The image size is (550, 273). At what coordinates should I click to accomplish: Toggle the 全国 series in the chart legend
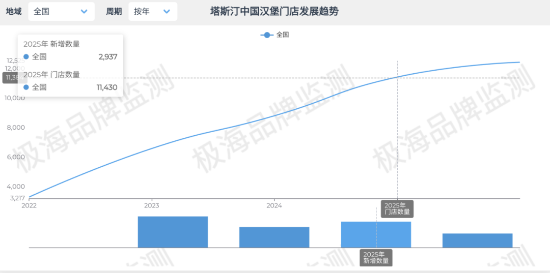274,35
